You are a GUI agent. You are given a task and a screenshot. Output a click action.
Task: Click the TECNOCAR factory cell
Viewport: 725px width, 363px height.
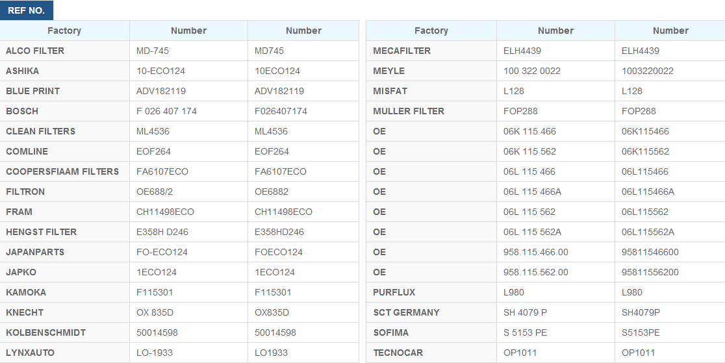pyautogui.click(x=398, y=353)
